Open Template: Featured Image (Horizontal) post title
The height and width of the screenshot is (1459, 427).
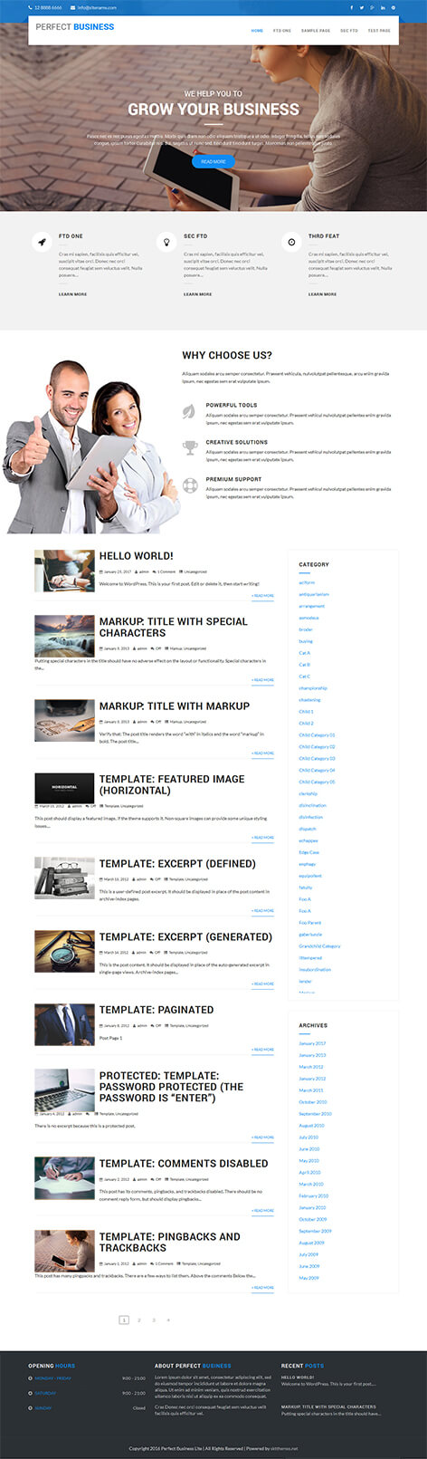coord(172,784)
